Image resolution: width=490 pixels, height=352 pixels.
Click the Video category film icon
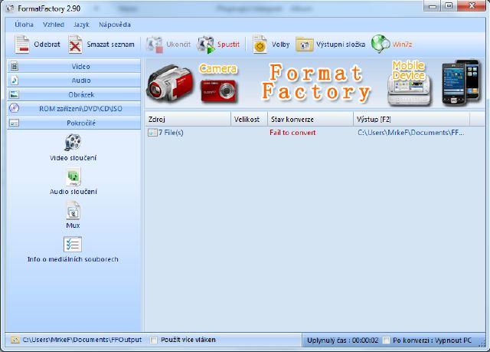(14, 66)
